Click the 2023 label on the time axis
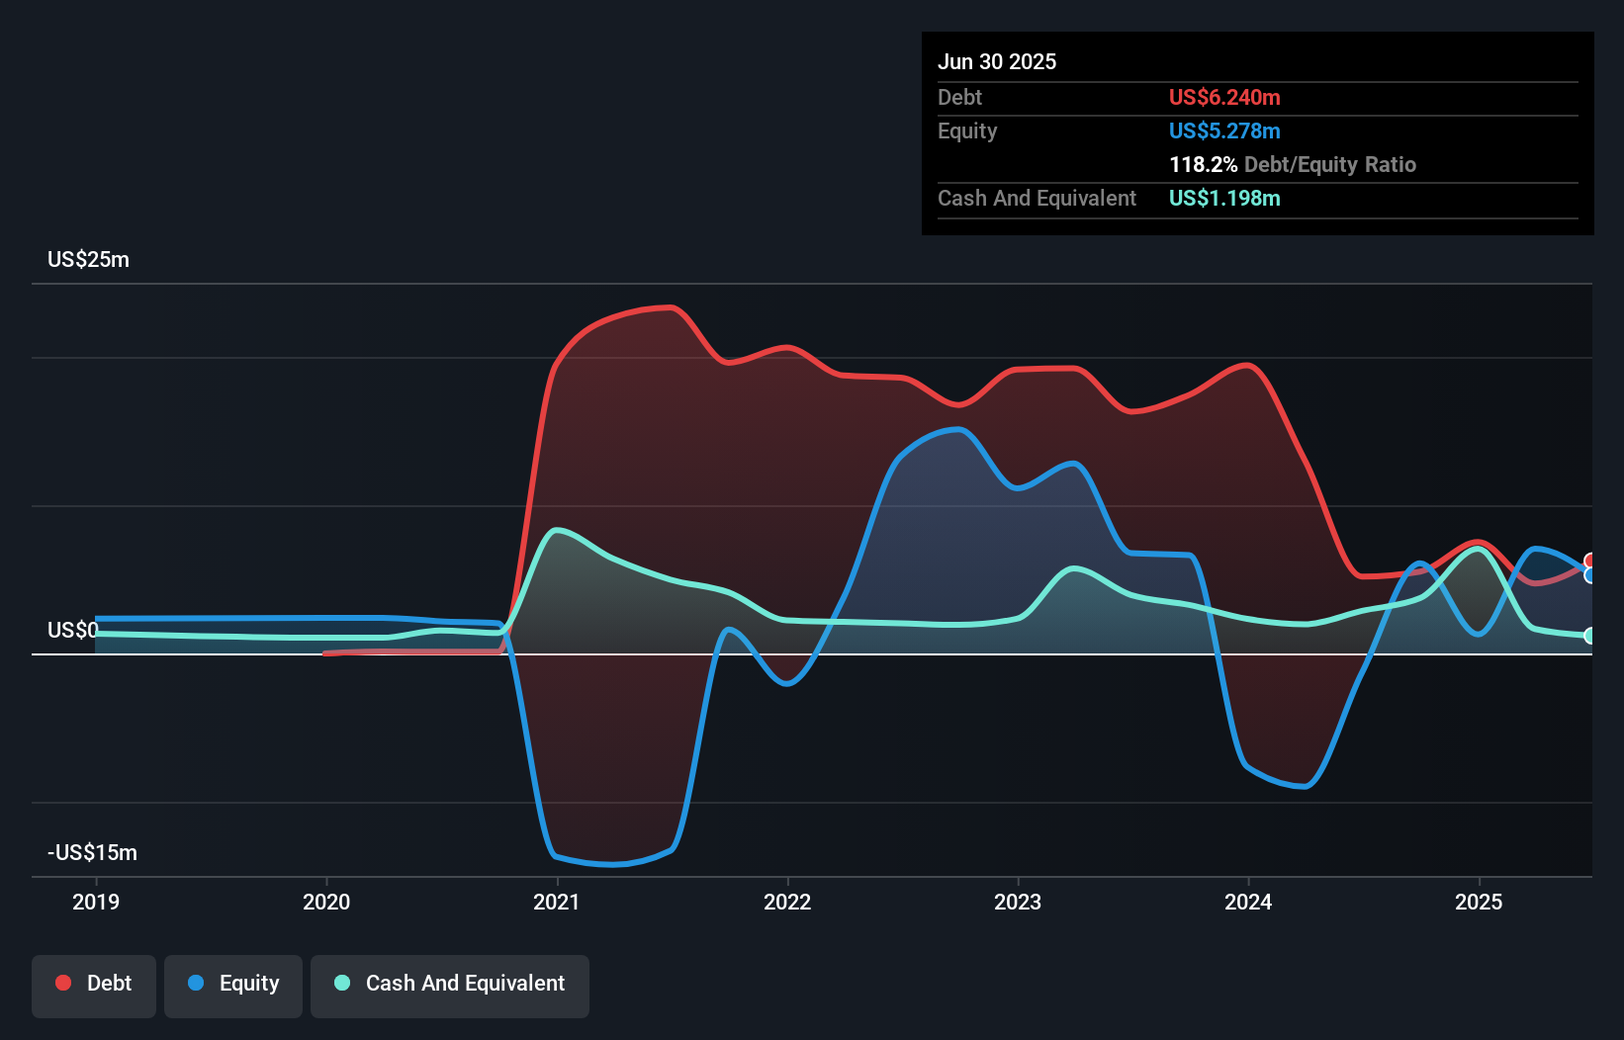 [x=1018, y=901]
